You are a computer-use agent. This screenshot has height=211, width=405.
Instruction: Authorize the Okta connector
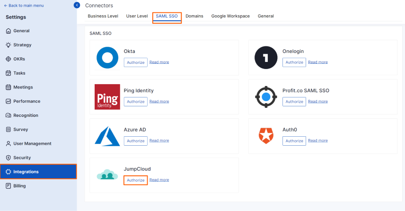point(136,62)
